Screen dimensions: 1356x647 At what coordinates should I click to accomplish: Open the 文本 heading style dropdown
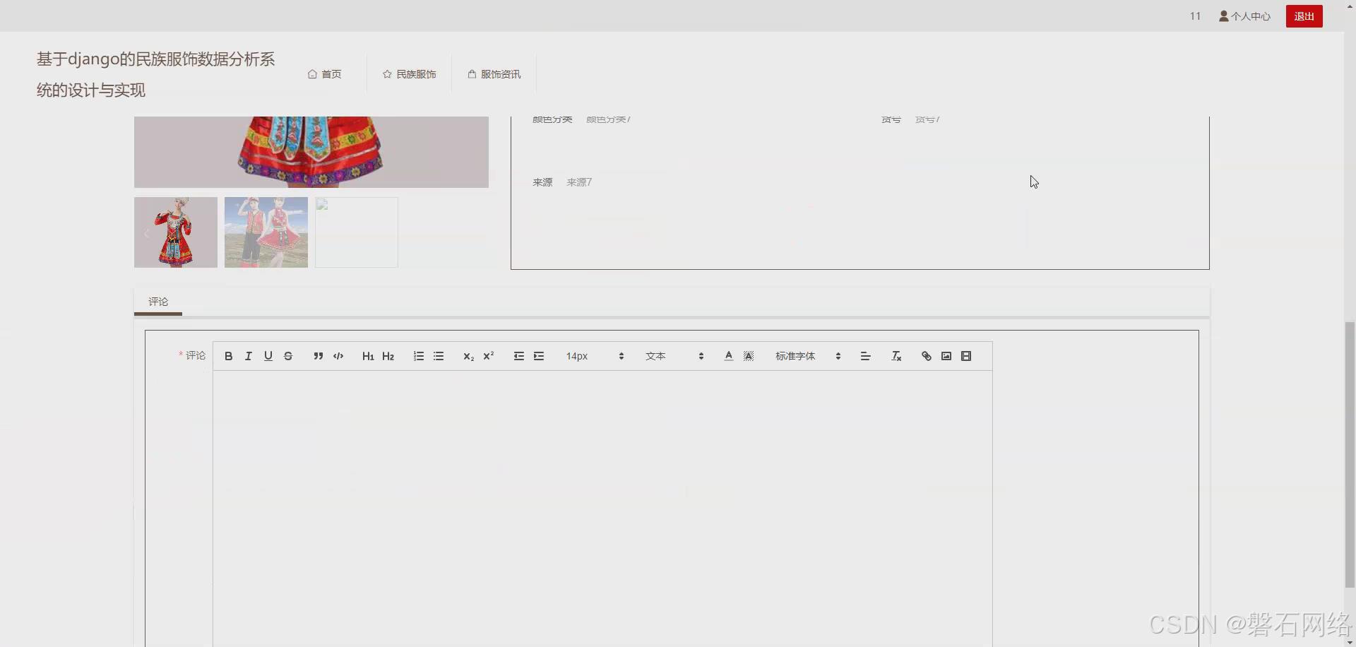[674, 356]
